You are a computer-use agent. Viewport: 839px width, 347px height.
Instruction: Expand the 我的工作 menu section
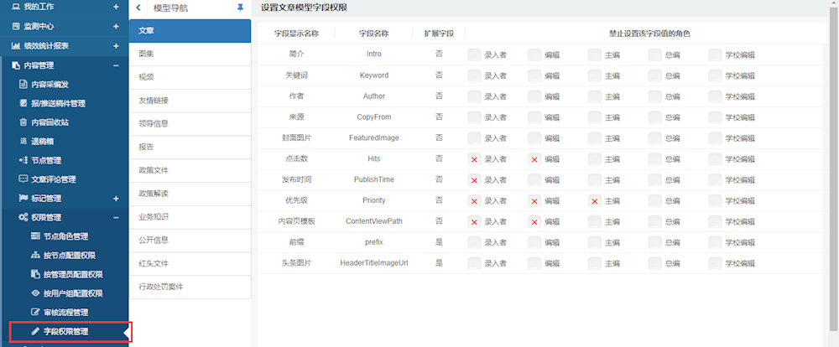(117, 7)
